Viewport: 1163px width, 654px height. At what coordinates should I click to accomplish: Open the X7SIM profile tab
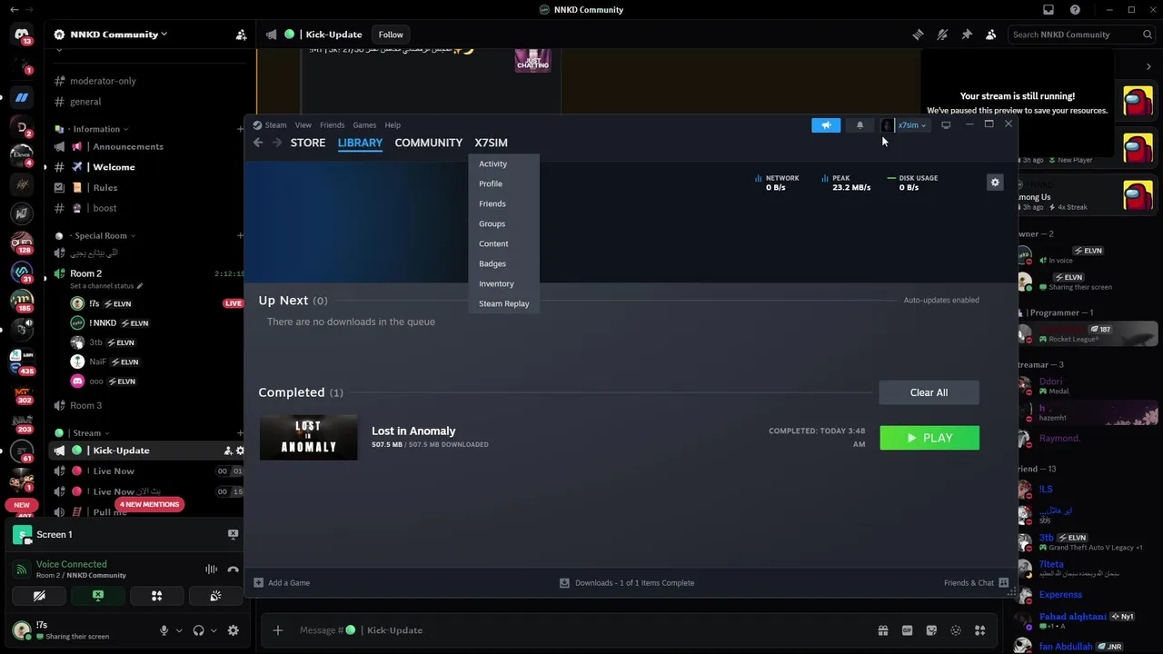[491, 143]
